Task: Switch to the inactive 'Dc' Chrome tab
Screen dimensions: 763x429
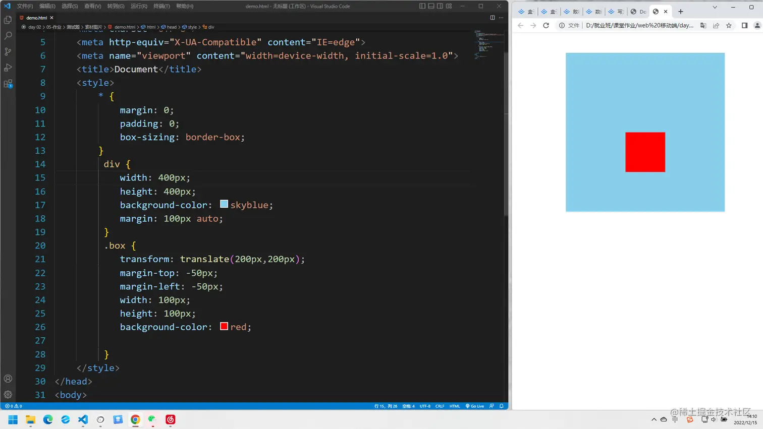Action: point(638,11)
